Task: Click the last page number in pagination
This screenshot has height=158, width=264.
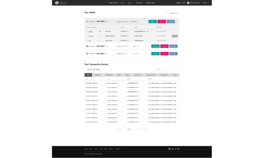Action: coord(143,129)
